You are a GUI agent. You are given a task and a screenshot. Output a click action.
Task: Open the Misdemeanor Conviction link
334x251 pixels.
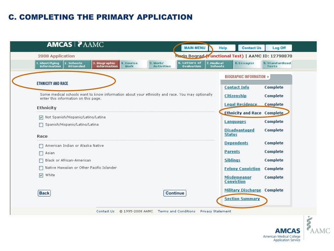click(238, 179)
